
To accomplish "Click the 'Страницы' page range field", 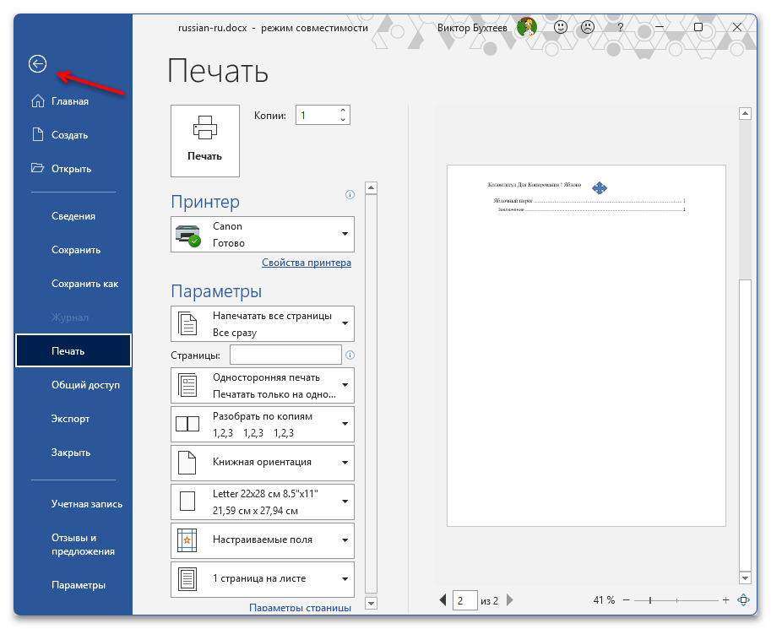I will [x=285, y=355].
